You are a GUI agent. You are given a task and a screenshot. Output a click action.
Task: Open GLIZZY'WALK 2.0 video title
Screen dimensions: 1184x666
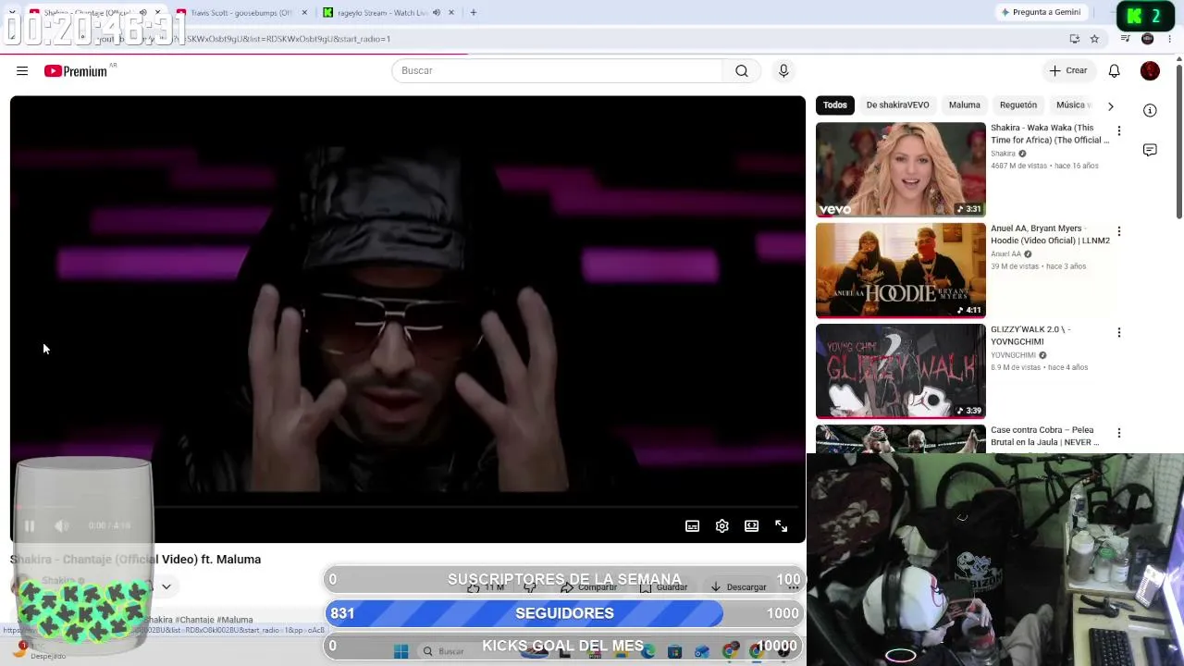[x=1030, y=336]
